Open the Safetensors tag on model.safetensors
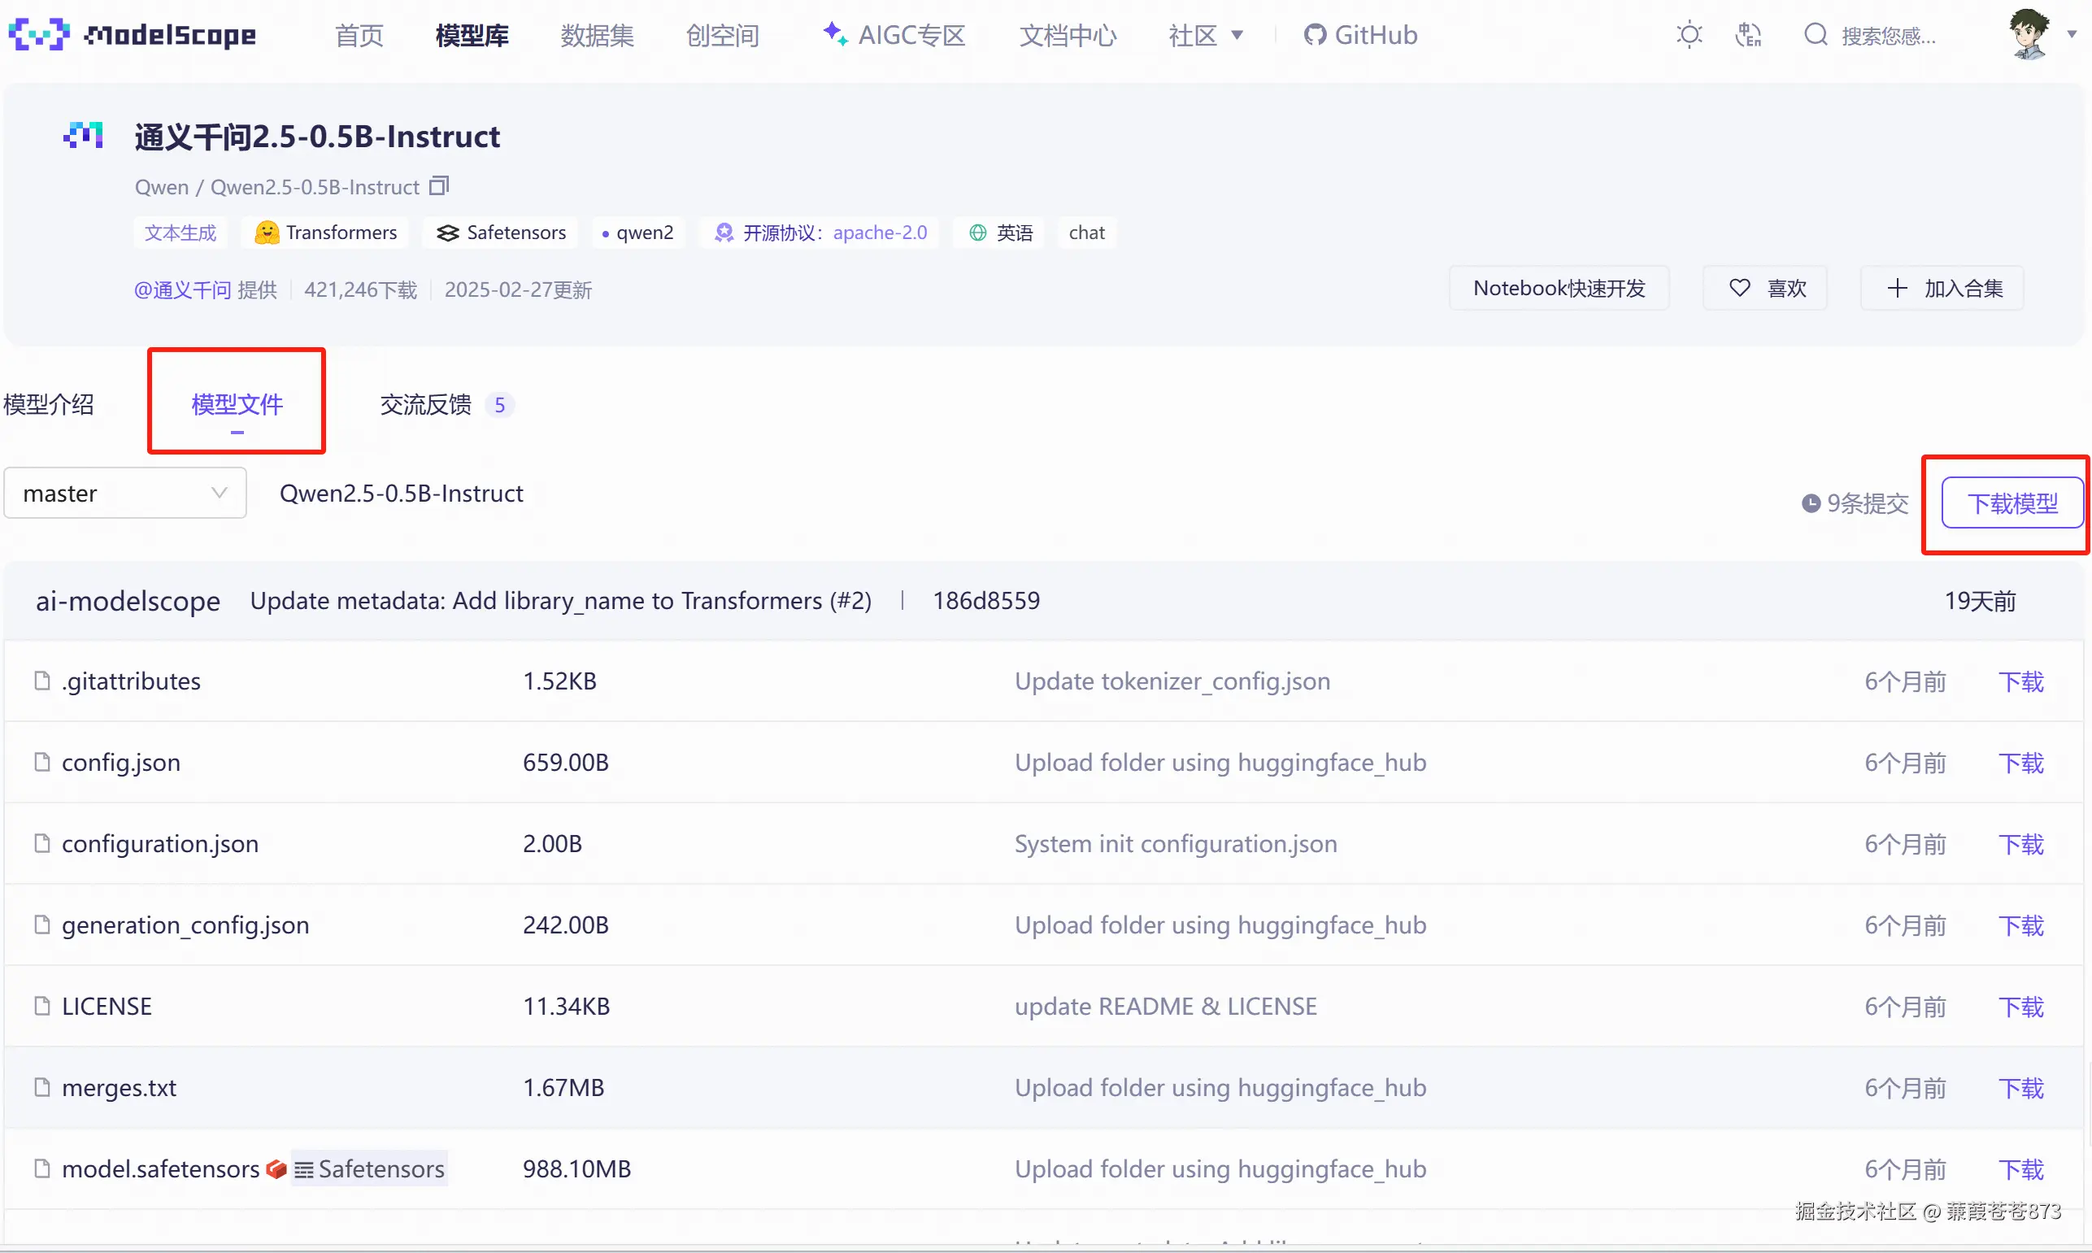Image resolution: width=2092 pixels, height=1253 pixels. [370, 1168]
